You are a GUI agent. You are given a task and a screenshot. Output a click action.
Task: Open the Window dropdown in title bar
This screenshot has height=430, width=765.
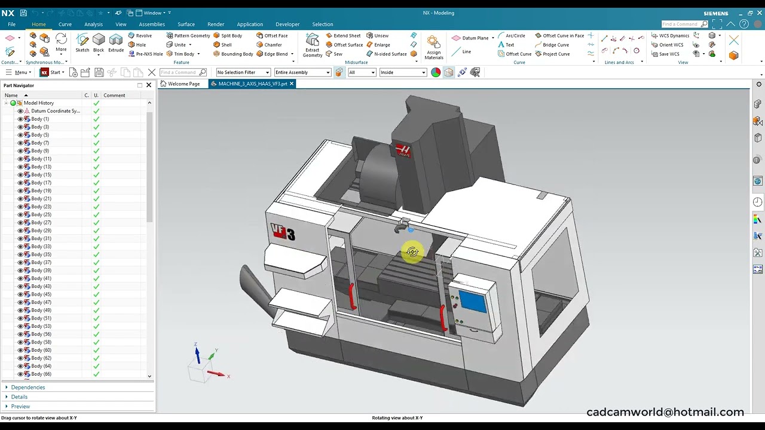[154, 13]
